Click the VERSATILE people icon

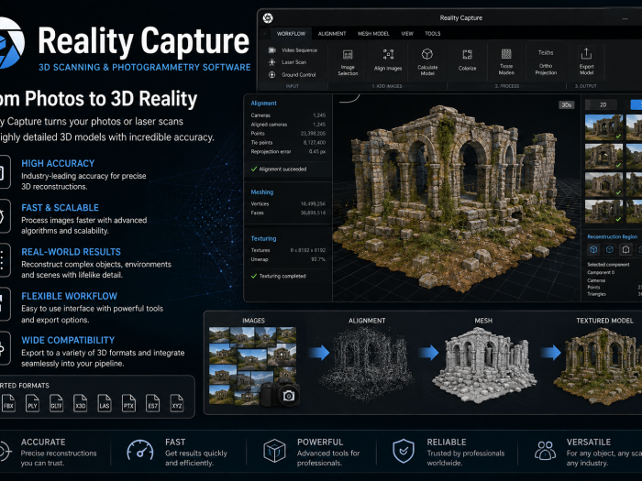(x=546, y=451)
